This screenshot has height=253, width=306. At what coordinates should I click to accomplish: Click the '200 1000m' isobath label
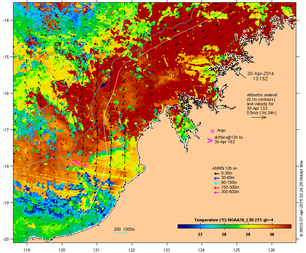point(124,229)
